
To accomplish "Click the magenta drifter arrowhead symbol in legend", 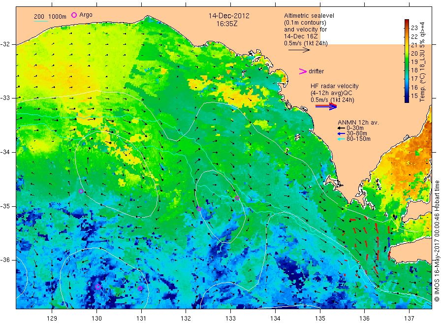I will tap(303, 71).
